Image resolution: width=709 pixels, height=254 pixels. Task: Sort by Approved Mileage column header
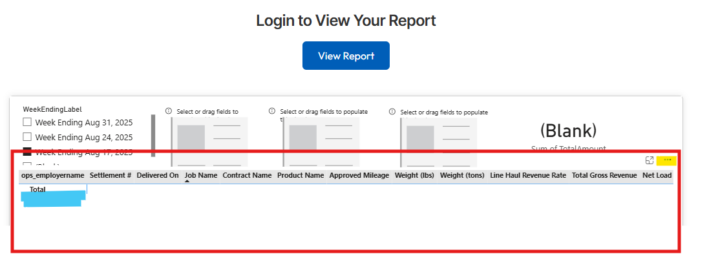point(359,175)
